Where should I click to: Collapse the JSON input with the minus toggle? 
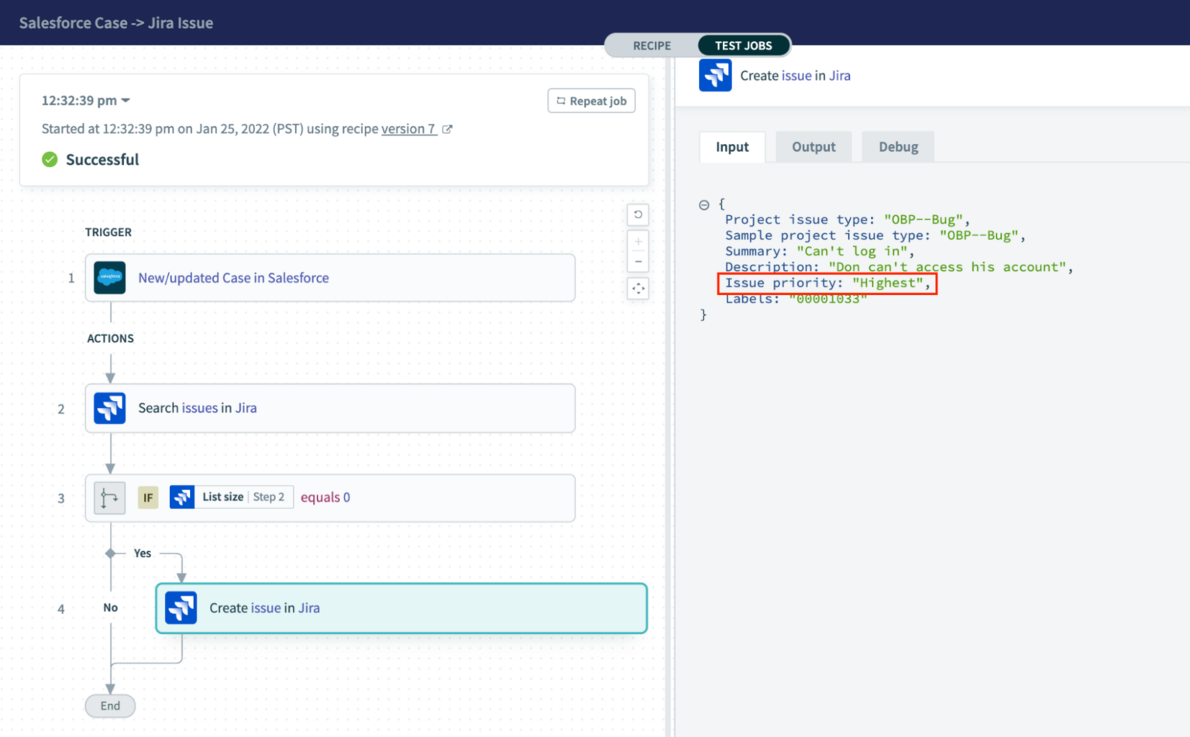[x=704, y=204]
